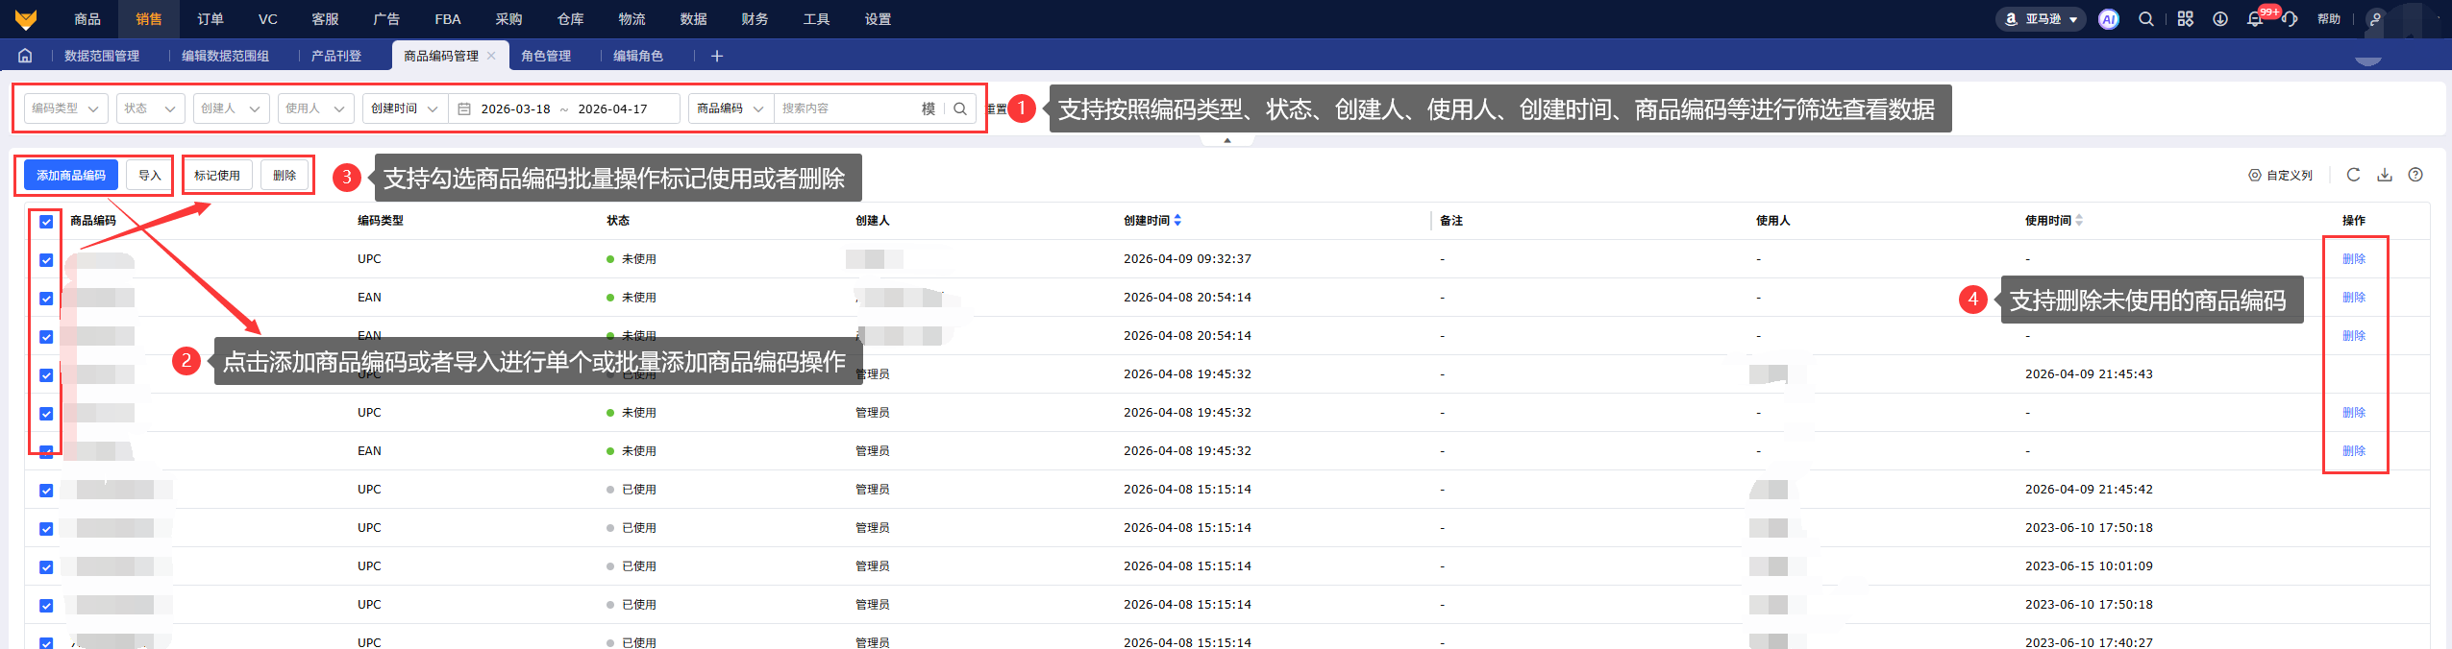The height and width of the screenshot is (649, 2452).
Task: Click the global search magnifier in top bar
Action: pos(2145,19)
